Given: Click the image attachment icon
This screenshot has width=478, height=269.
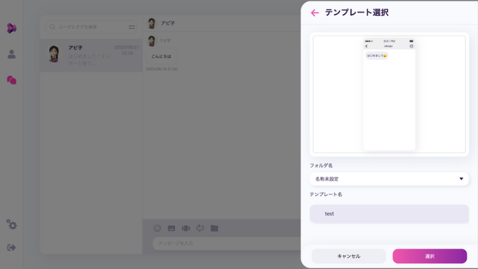Looking at the screenshot, I should (x=172, y=228).
